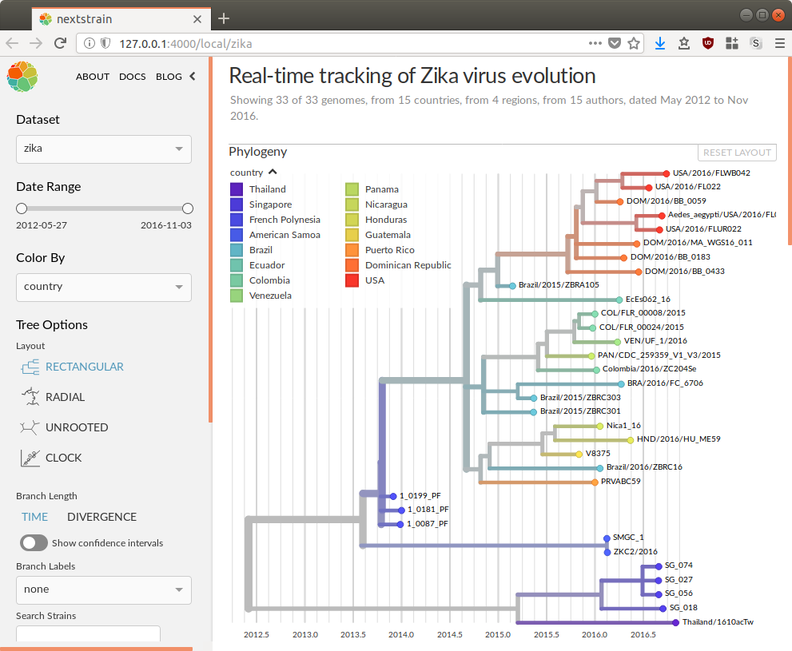The height and width of the screenshot is (651, 792).
Task: Select TIME as the branch length
Action: (34, 516)
